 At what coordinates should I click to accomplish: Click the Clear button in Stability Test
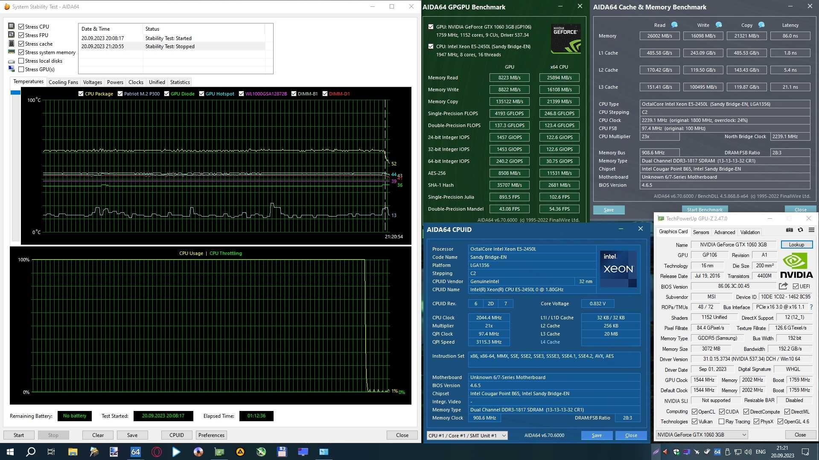click(98, 435)
